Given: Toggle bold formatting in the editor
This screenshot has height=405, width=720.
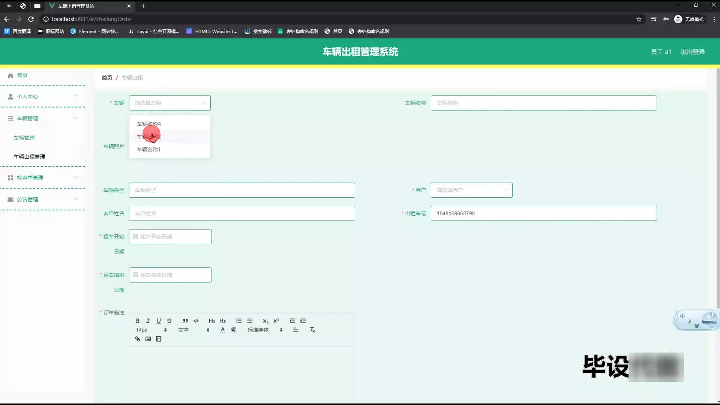Looking at the screenshot, I should point(137,321).
